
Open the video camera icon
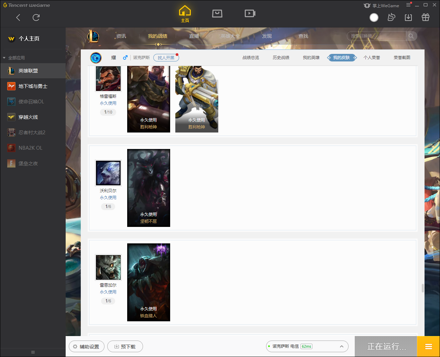click(x=250, y=13)
